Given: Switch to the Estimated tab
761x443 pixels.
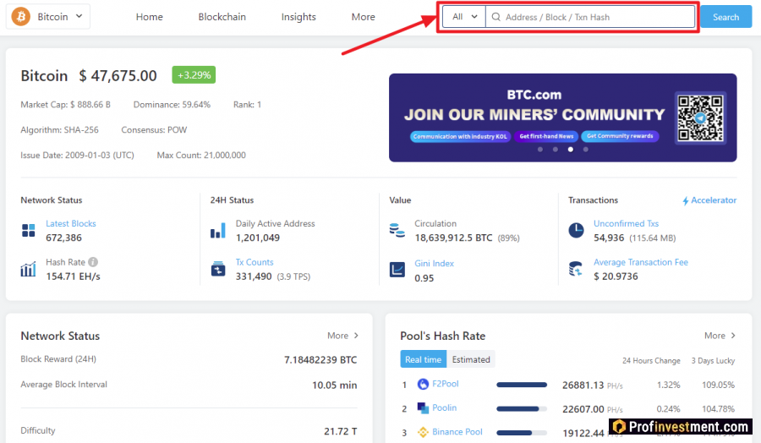Looking at the screenshot, I should (471, 359).
